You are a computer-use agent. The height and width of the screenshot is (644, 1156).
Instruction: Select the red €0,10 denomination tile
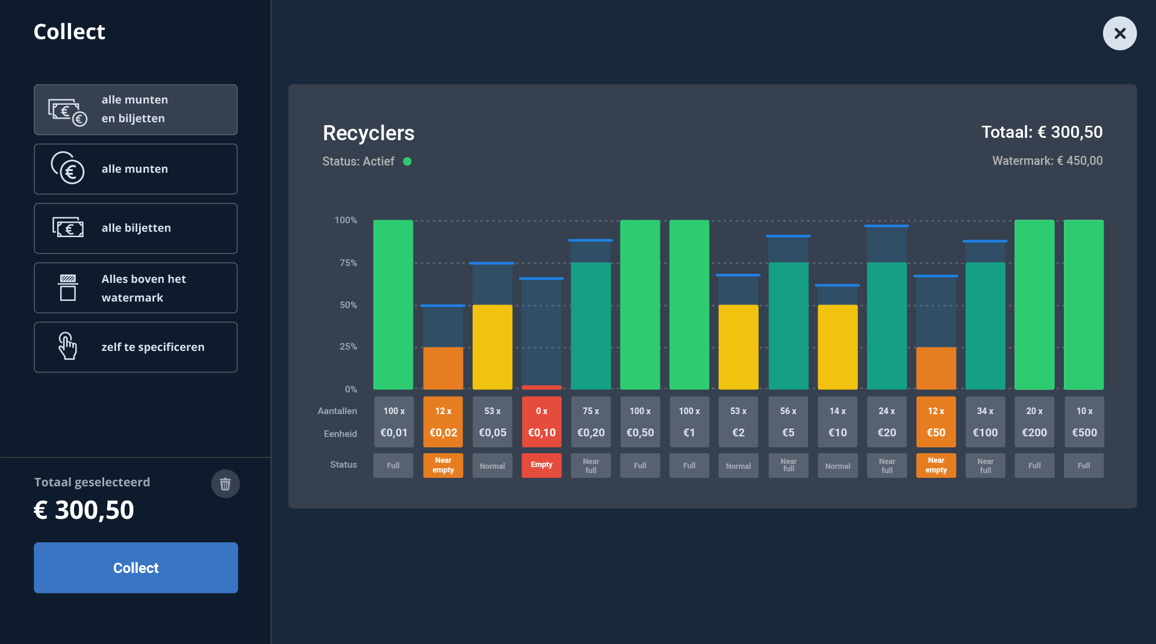(541, 422)
